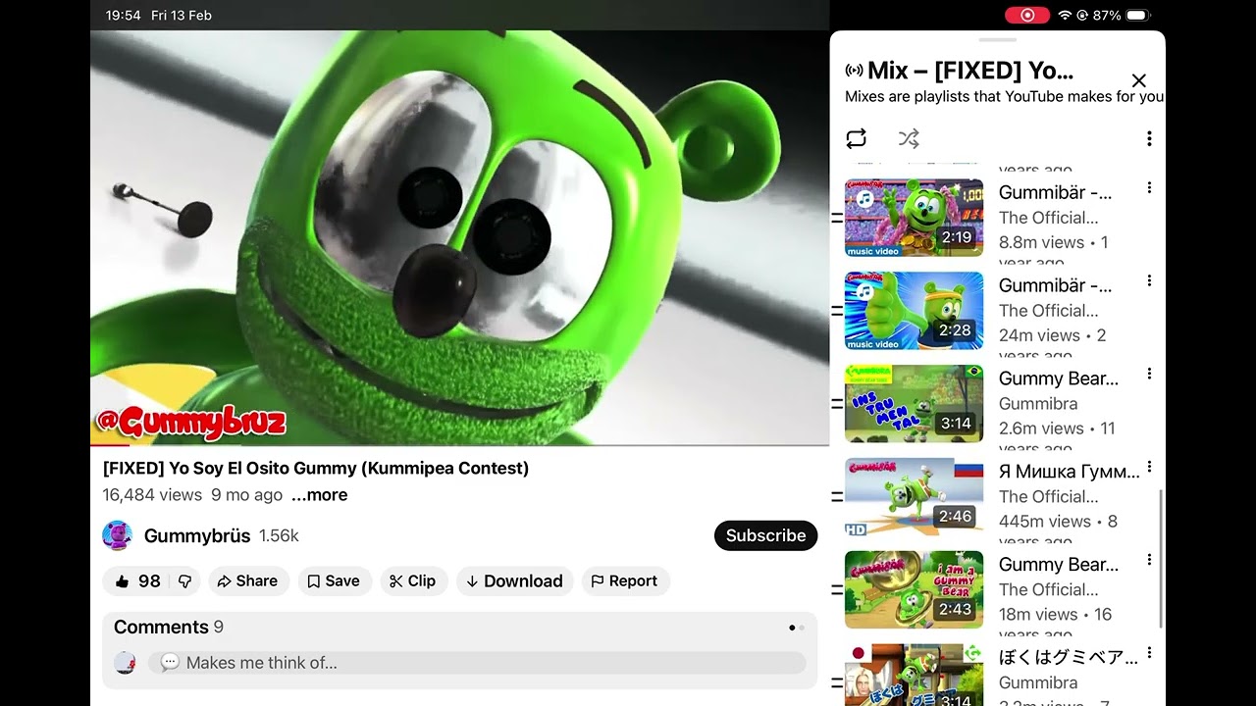The height and width of the screenshot is (706, 1256).
Task: Open the Gummybrüs channel name link
Action: pyautogui.click(x=197, y=535)
